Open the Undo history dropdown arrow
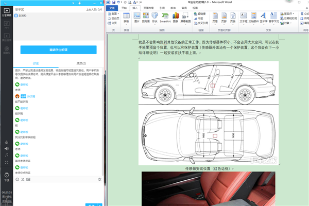Image resolution: width=309 pixels, height=206 pixels. point(122,2)
